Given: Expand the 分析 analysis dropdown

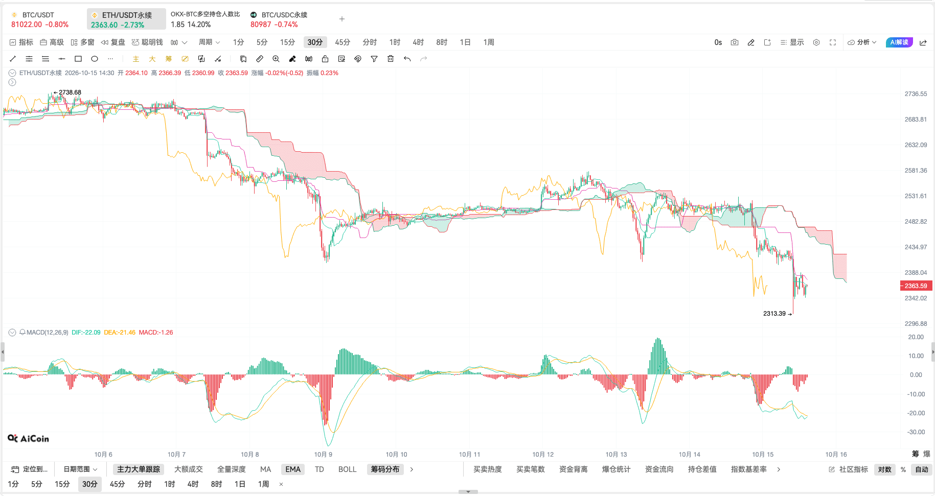Looking at the screenshot, I should tap(862, 42).
